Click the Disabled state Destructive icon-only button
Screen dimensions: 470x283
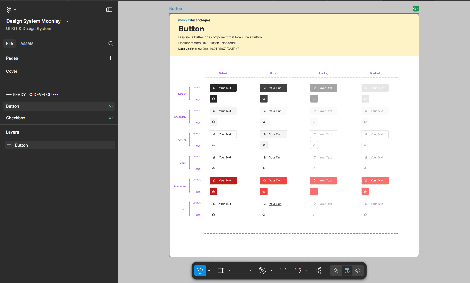[x=365, y=191]
